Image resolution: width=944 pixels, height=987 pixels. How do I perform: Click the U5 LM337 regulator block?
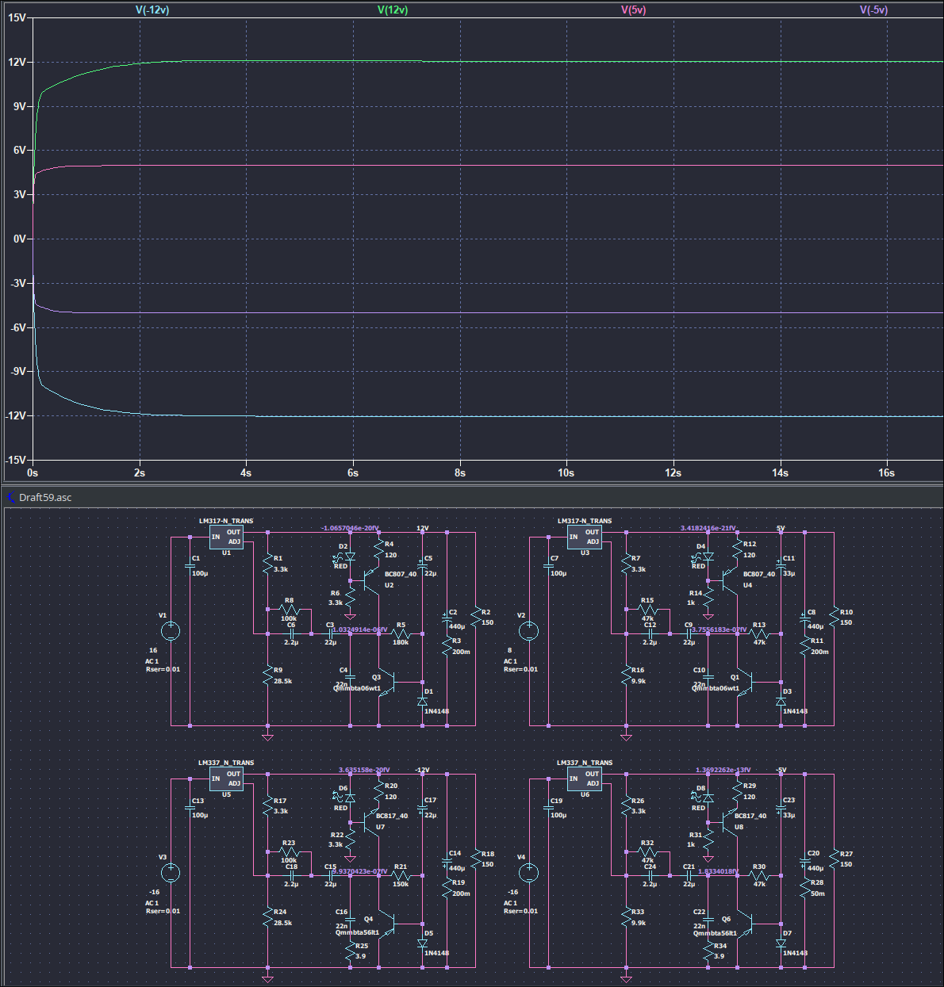point(226,779)
